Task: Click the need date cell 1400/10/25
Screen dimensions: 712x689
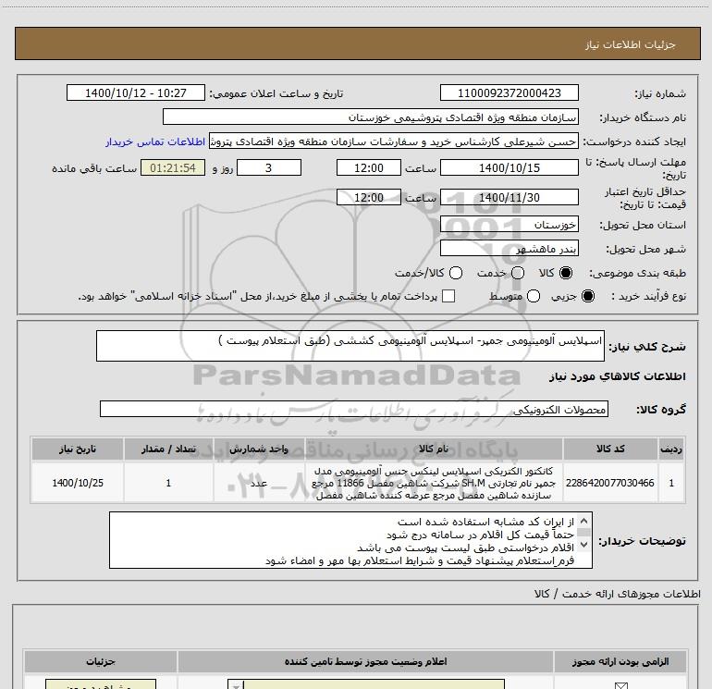Action: [77, 483]
